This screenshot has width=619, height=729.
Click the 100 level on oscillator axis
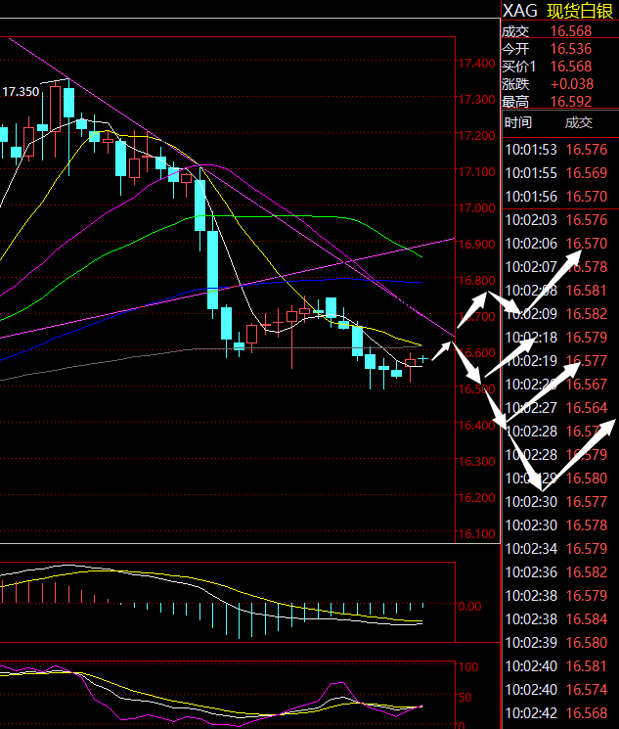click(468, 667)
